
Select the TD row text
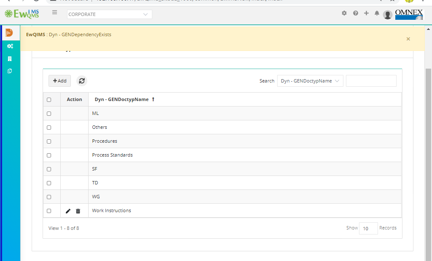point(95,183)
